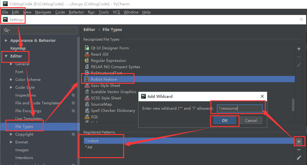Open the Refactor menu
This screenshot has height=165, width=307.
coord(76,12)
